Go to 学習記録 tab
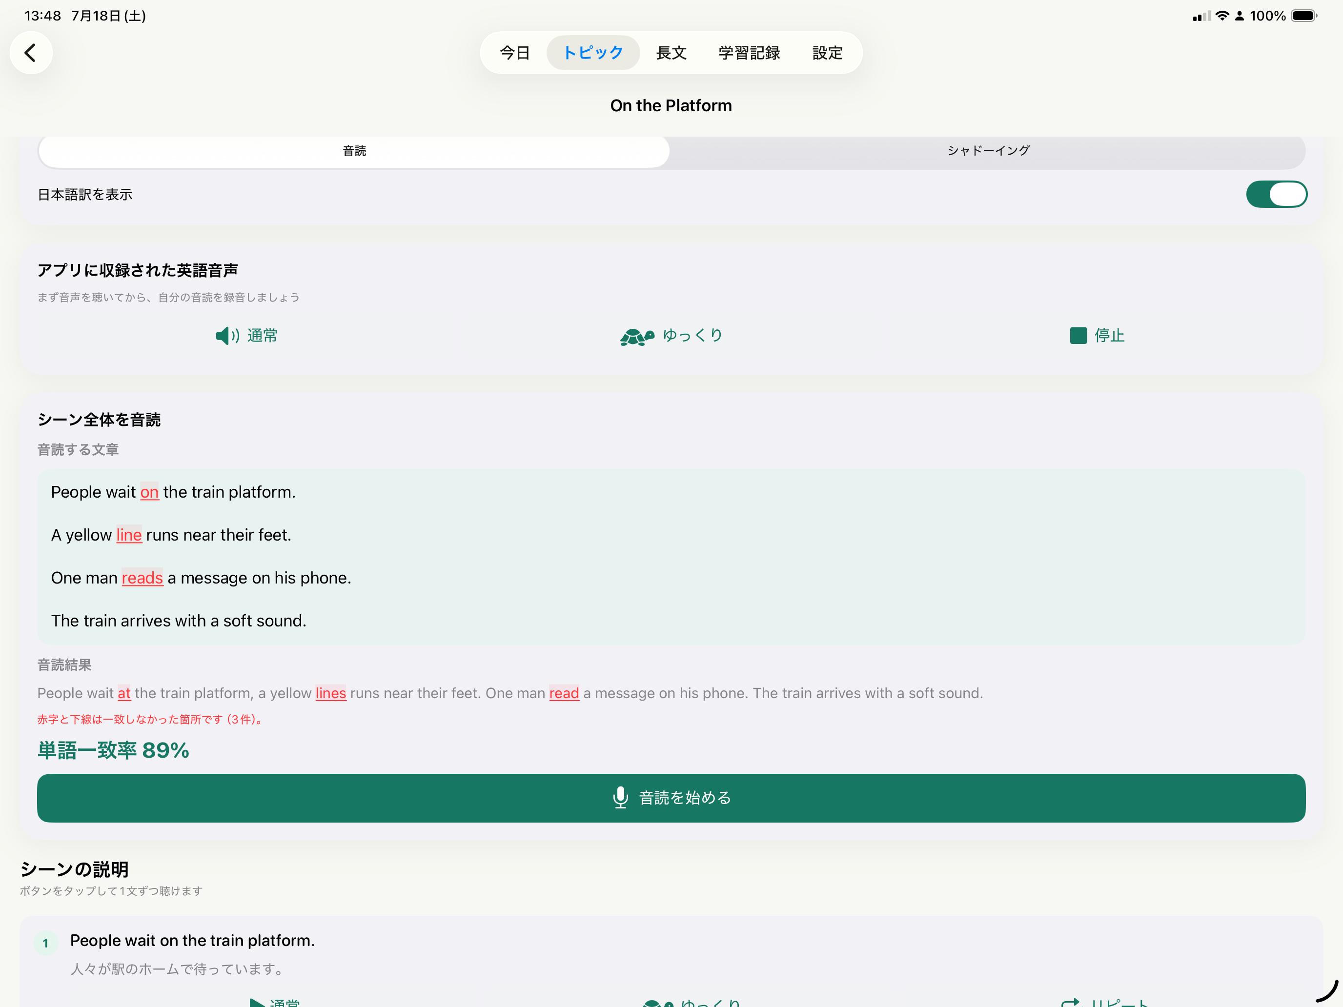This screenshot has height=1007, width=1343. click(x=749, y=53)
